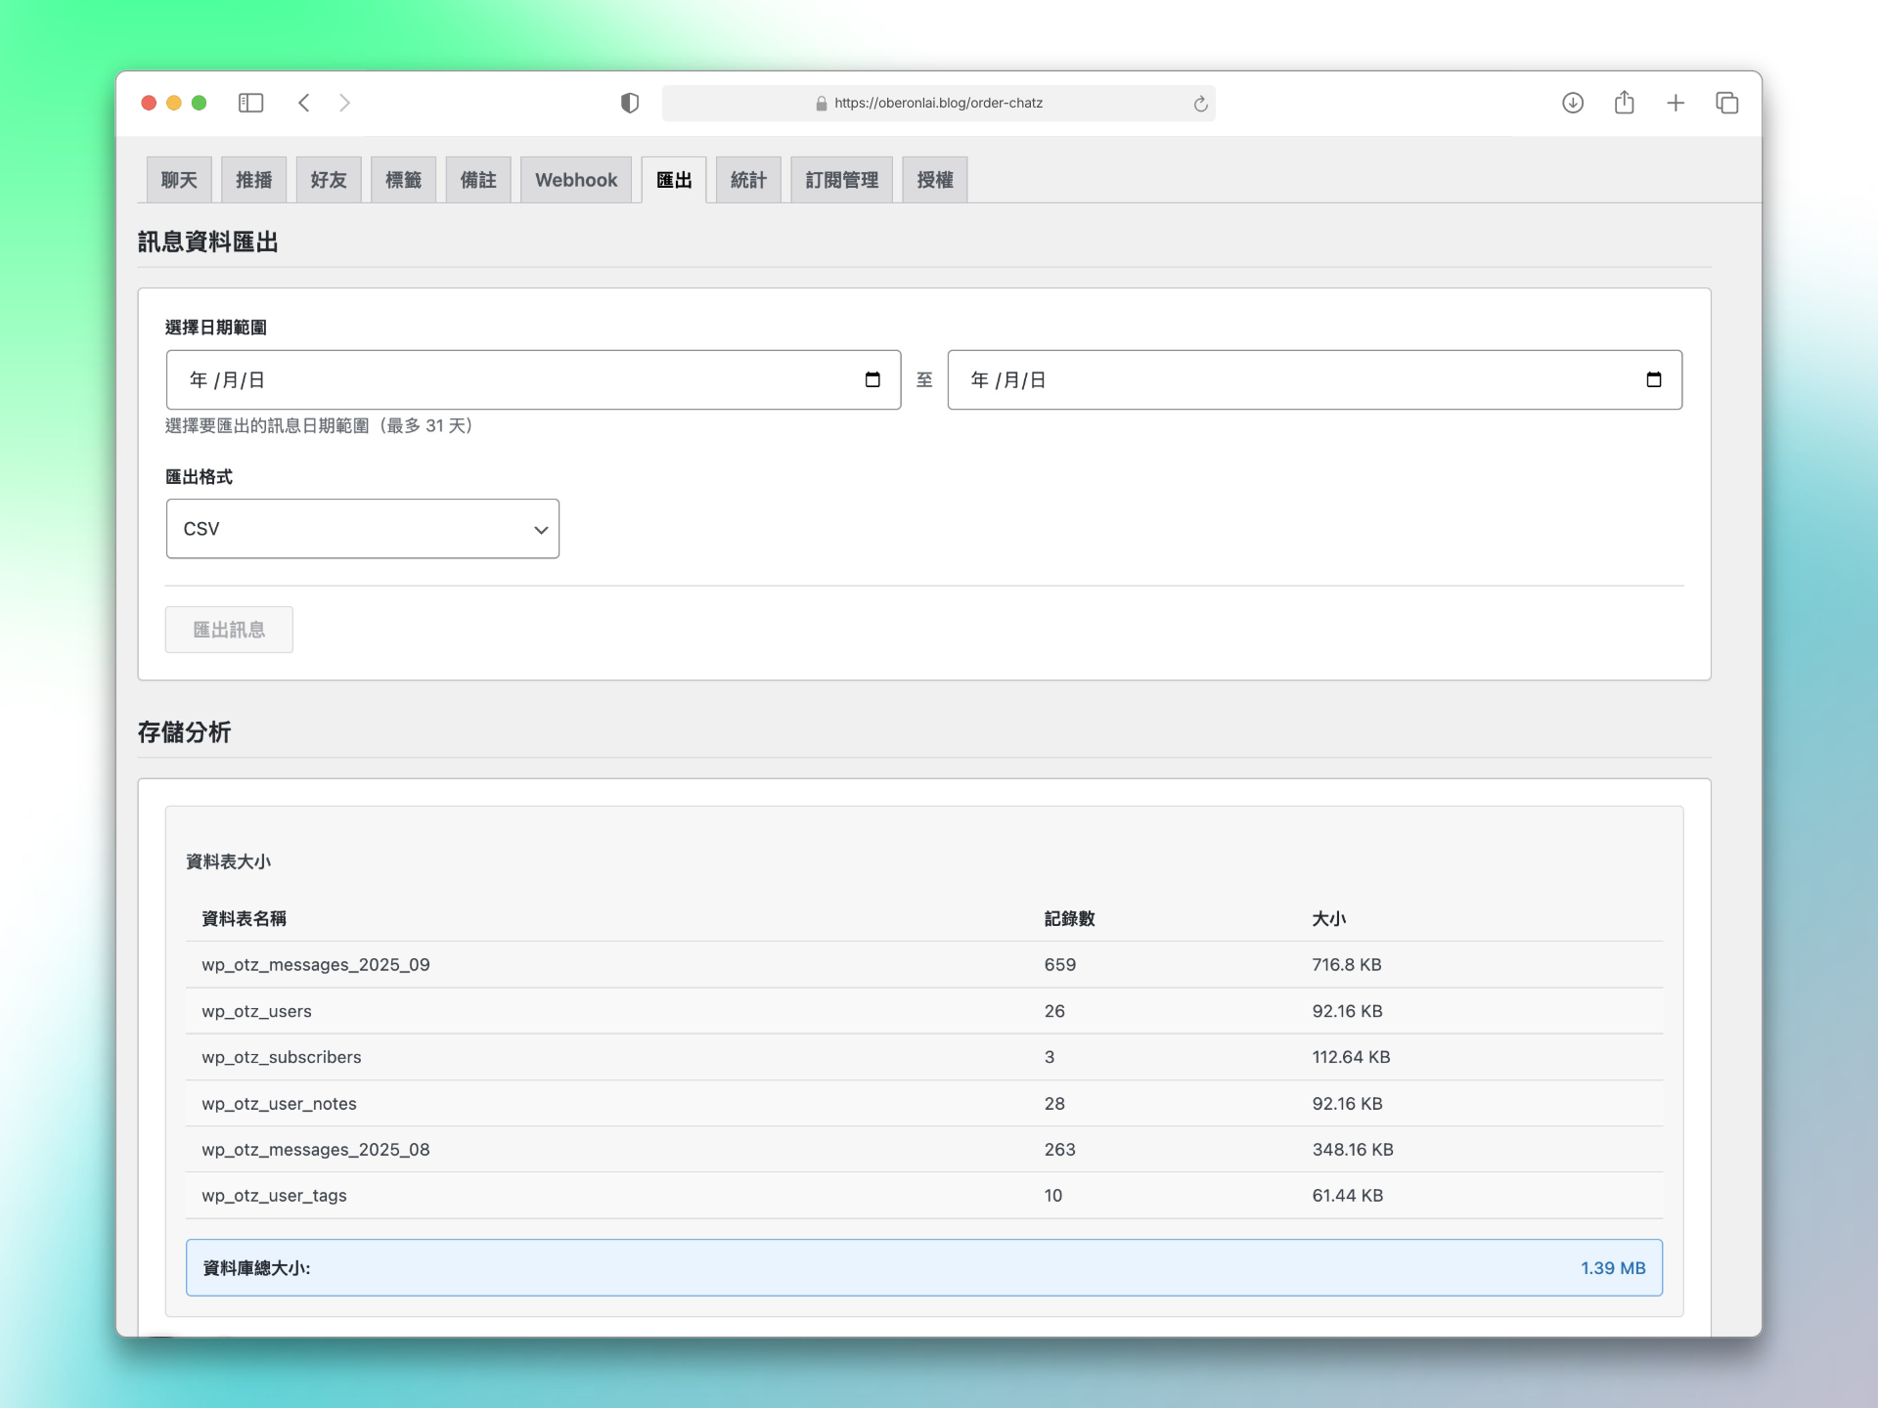Screen dimensions: 1878x1408
Task: Open the 授權 tab
Action: coord(934,180)
